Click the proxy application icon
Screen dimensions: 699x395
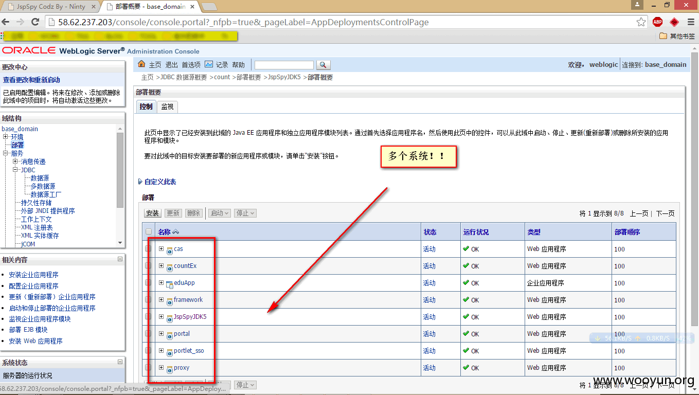[169, 369]
